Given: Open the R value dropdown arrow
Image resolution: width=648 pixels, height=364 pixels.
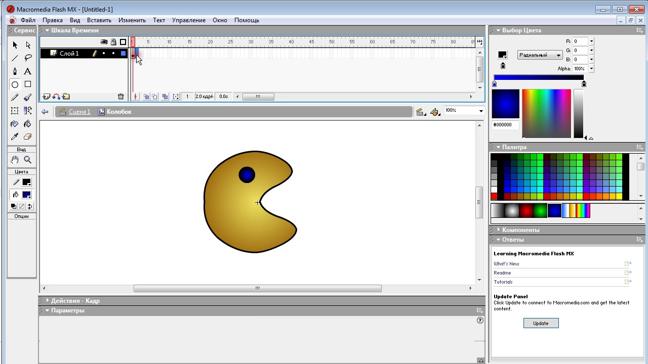Looking at the screenshot, I should point(591,41).
